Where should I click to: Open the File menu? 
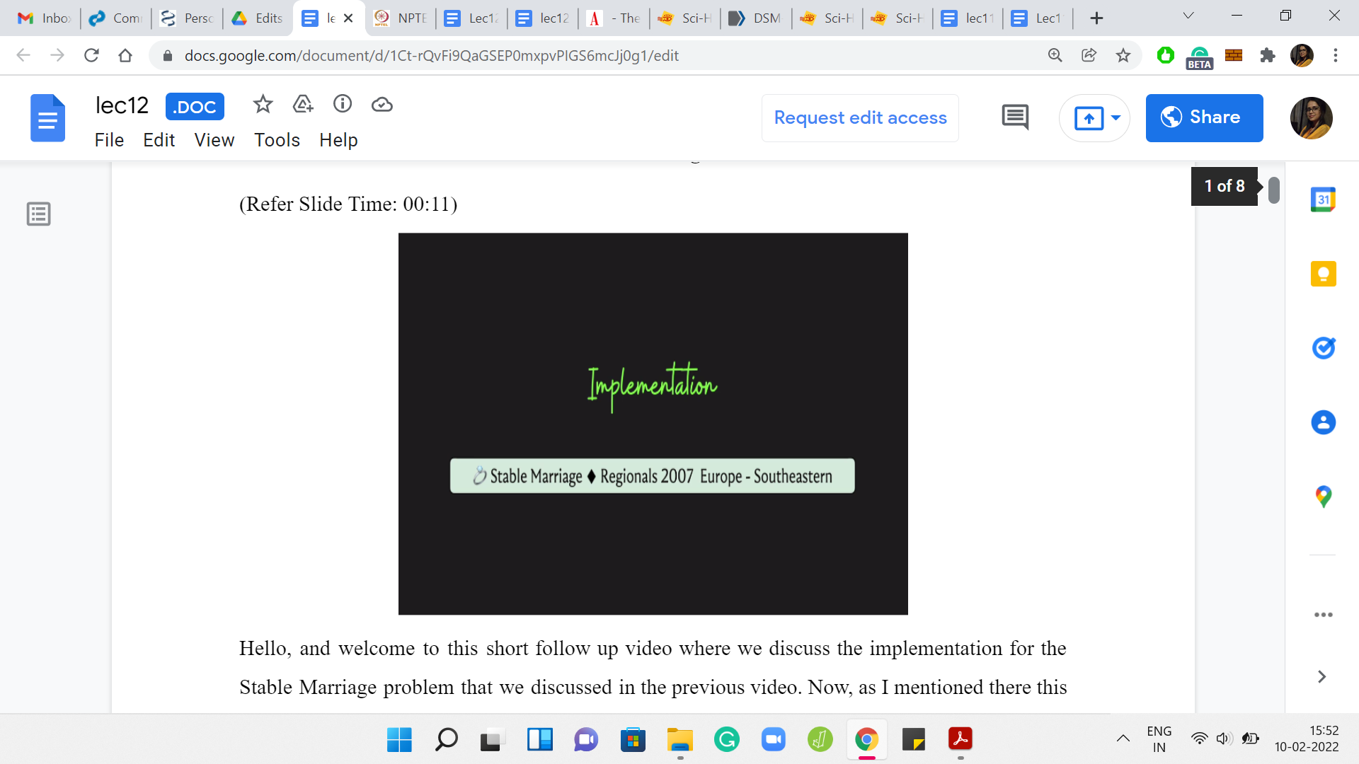coord(109,140)
